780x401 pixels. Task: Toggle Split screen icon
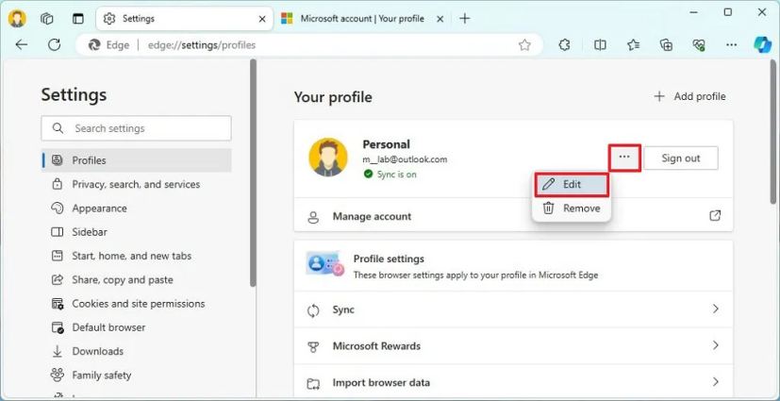coord(600,45)
